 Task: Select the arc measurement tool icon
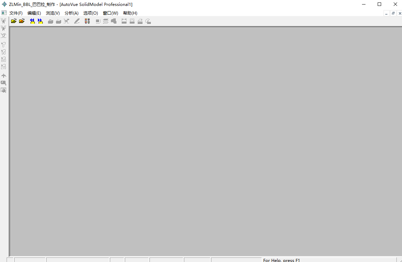click(148, 21)
